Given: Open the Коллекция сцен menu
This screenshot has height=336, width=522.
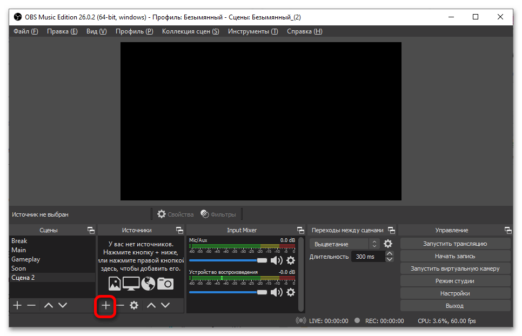Looking at the screenshot, I should tap(190, 31).
